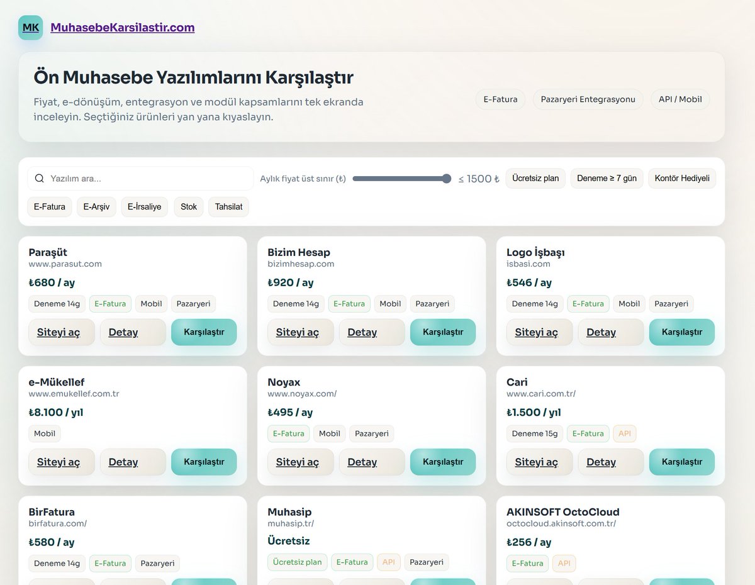The width and height of the screenshot is (755, 585).
Task: Click muhasip.tr/ URL text
Action: point(291,523)
